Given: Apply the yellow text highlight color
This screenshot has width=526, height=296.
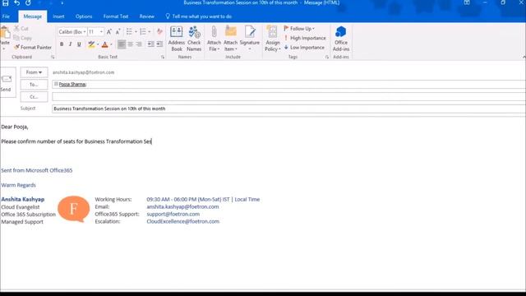Looking at the screenshot, I should (91, 44).
